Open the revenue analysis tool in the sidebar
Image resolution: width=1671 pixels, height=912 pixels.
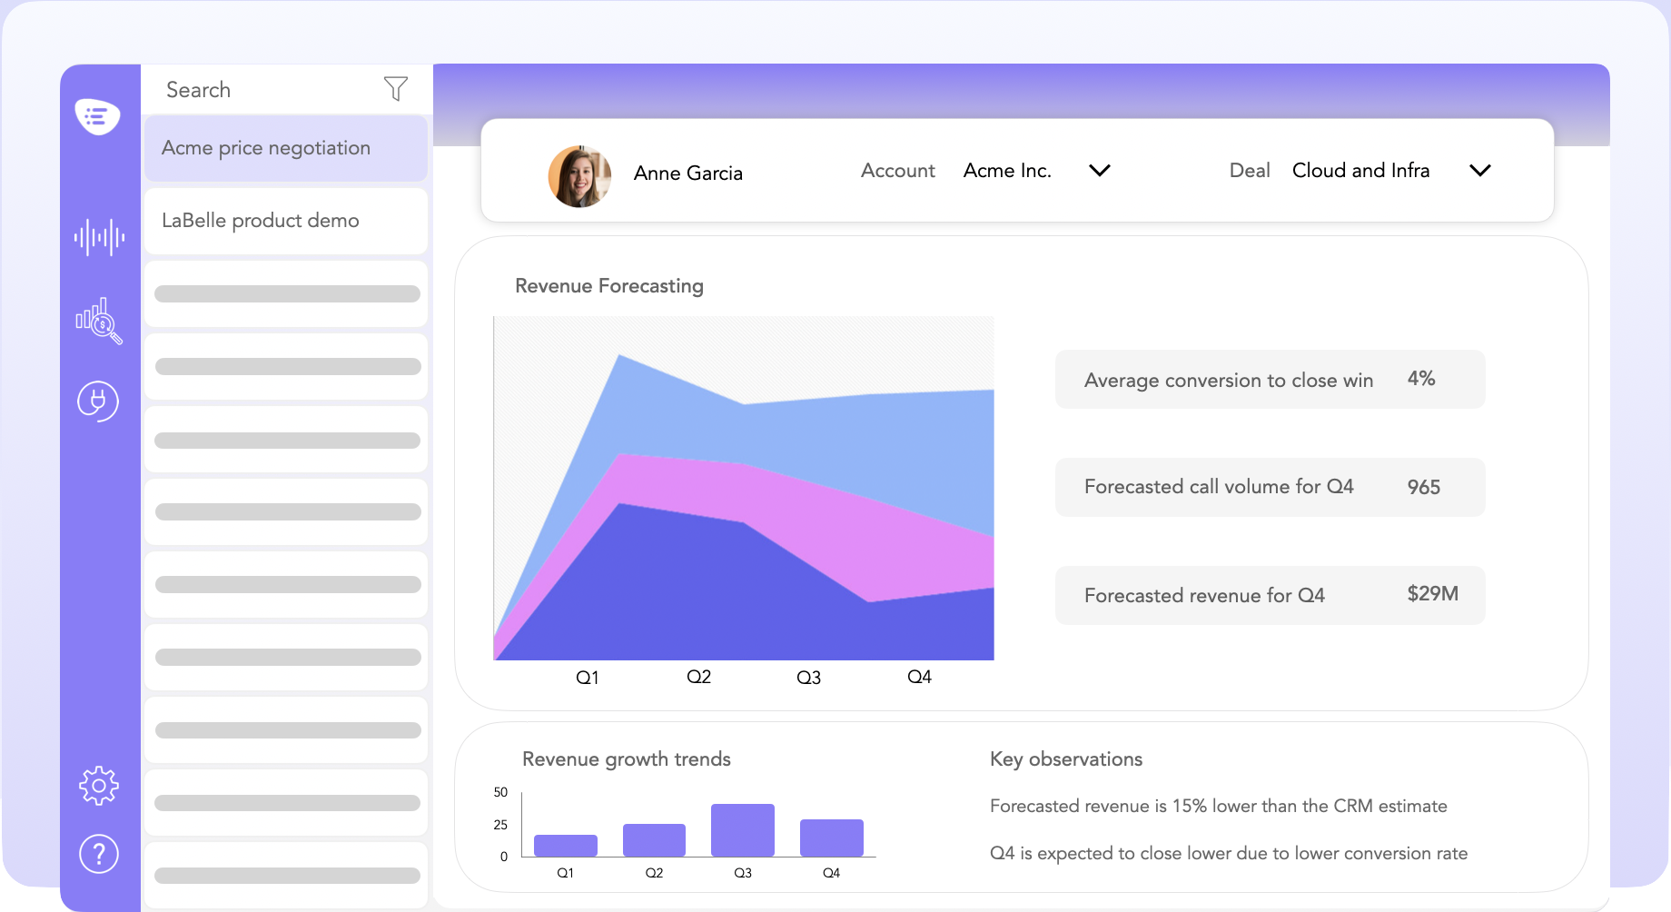click(99, 322)
